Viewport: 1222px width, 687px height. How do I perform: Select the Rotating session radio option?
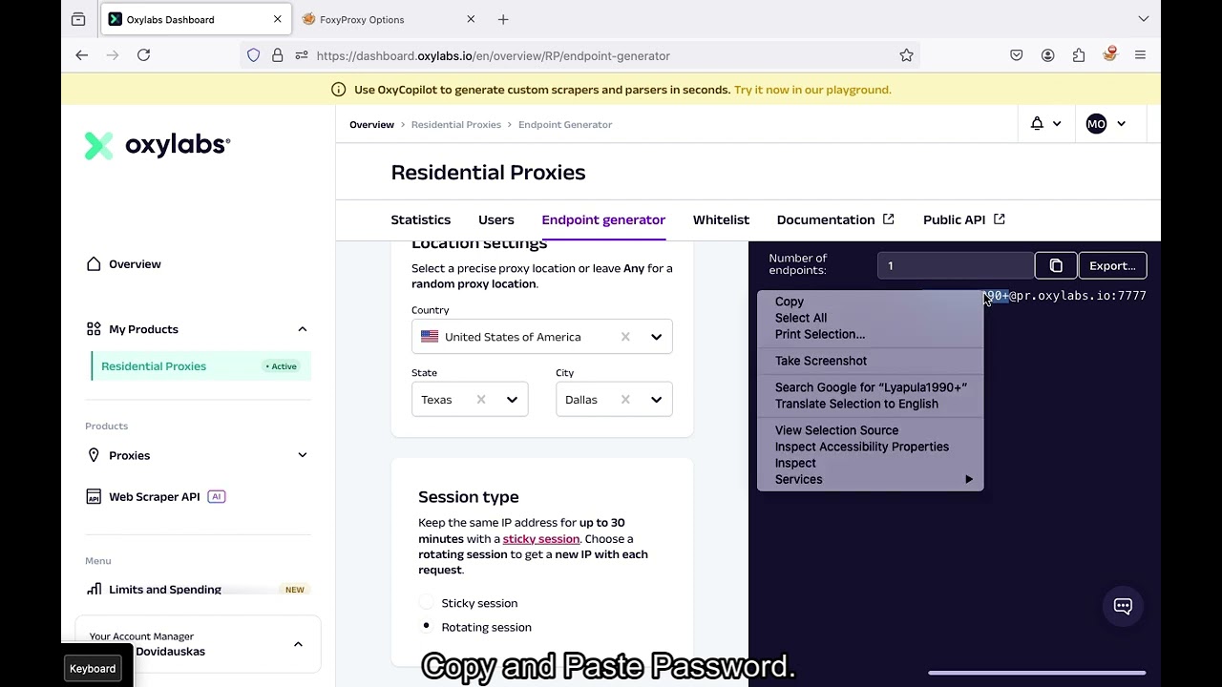tap(427, 627)
